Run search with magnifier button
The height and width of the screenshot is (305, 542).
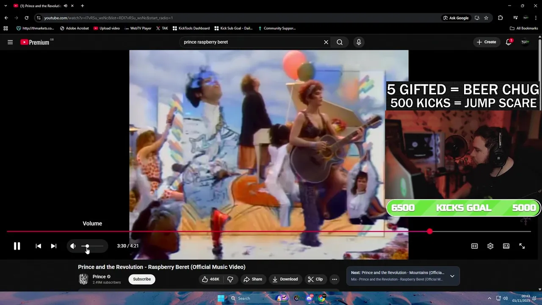pyautogui.click(x=340, y=42)
